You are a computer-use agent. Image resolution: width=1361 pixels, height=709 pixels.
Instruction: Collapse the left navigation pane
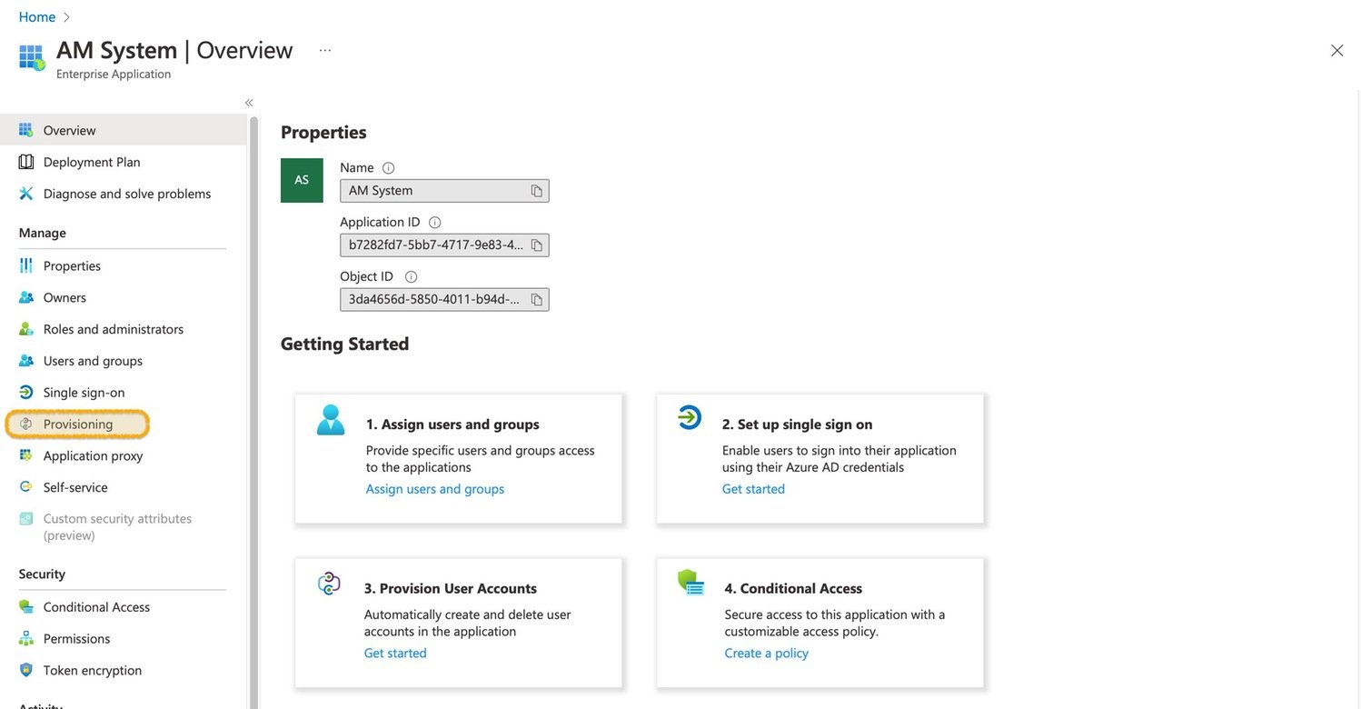coord(247,102)
